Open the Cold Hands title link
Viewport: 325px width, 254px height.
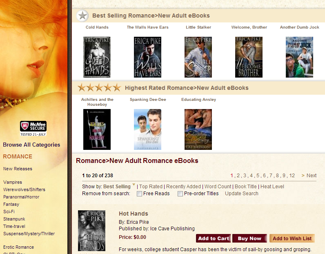coord(97,27)
